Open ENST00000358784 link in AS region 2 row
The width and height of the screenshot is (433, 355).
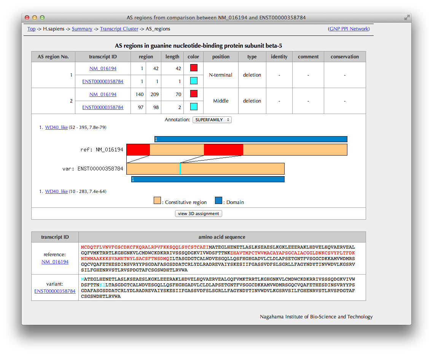tap(103, 108)
